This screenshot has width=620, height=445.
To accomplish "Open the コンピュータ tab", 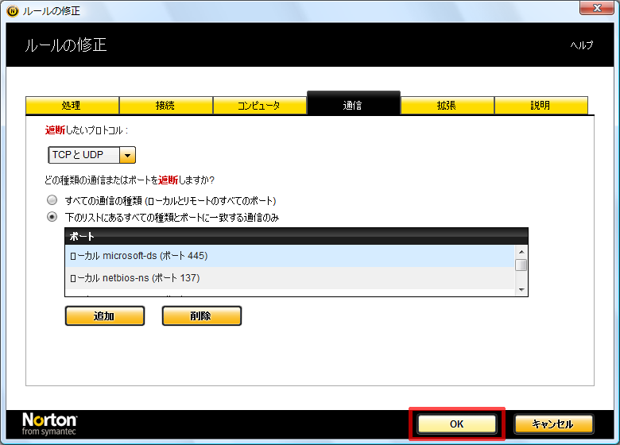I will click(259, 106).
